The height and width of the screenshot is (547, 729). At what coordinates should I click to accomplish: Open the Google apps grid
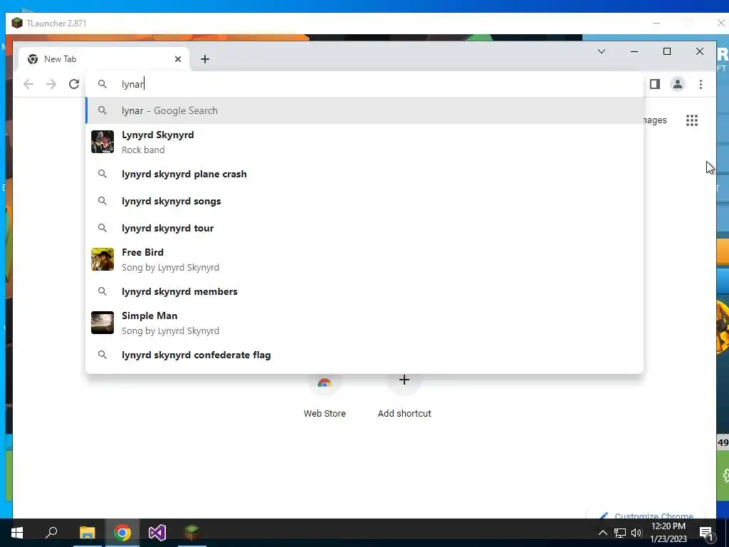point(692,120)
